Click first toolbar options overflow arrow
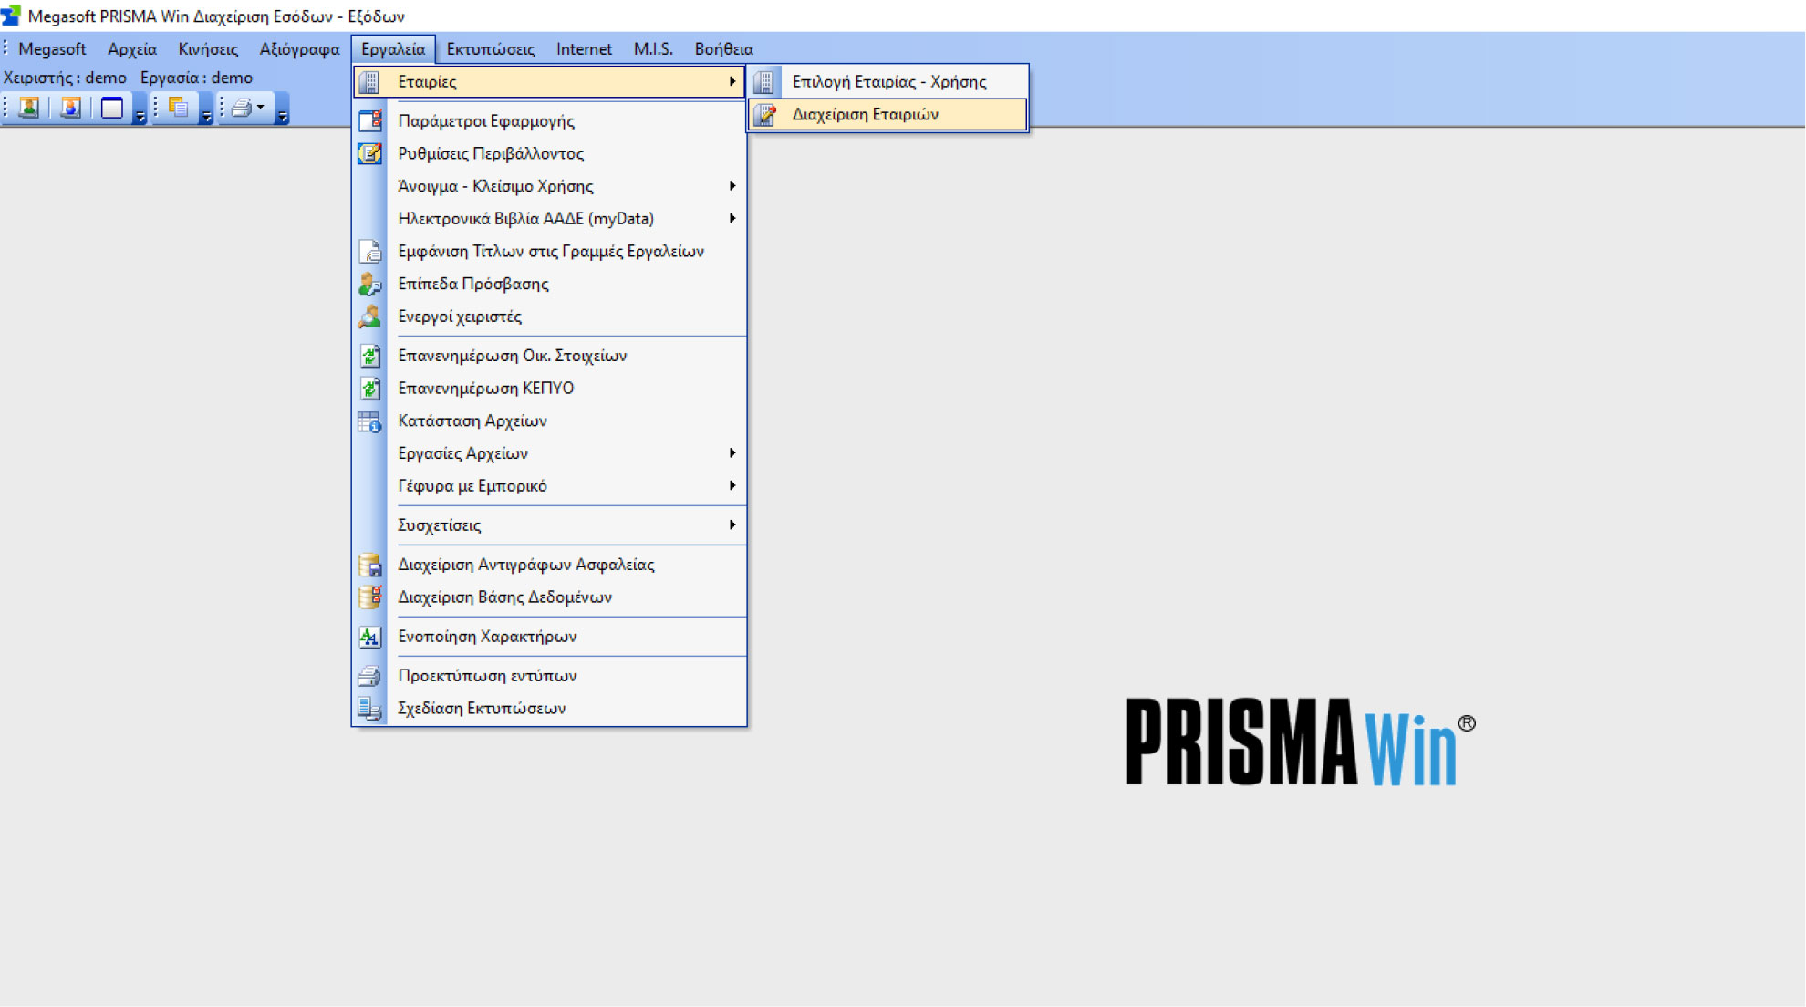The width and height of the screenshot is (1806, 1007). (140, 116)
